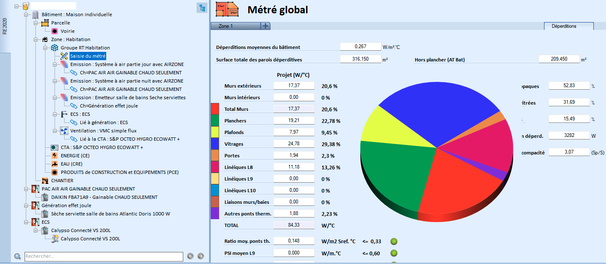Select the Zone 1 tab
Screen dimensions: 606x264
pyautogui.click(x=235, y=26)
